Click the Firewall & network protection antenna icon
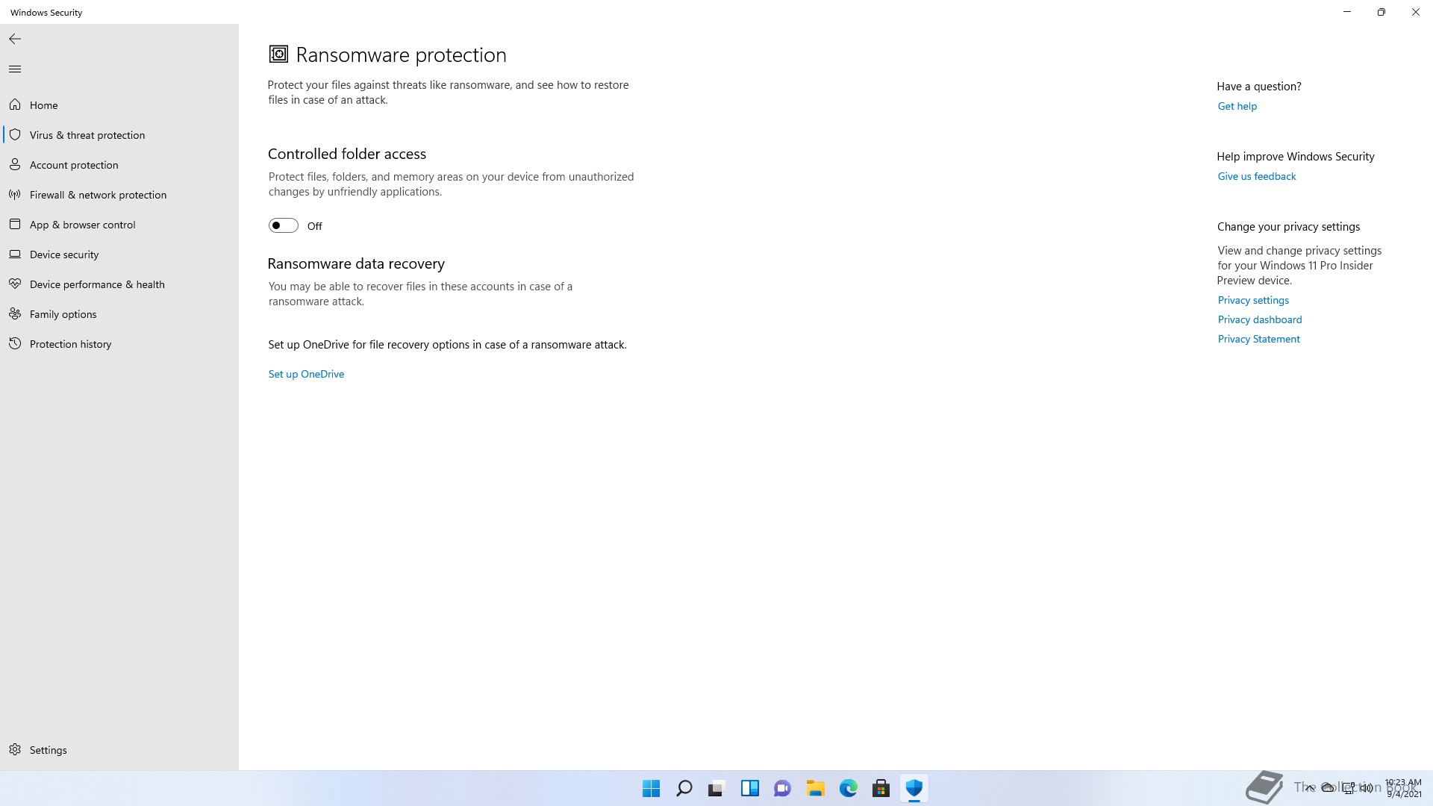Image resolution: width=1433 pixels, height=806 pixels. pos(15,194)
